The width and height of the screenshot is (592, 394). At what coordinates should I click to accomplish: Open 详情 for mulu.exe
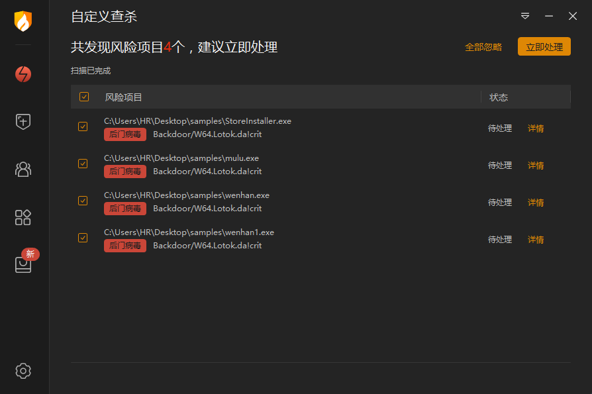[x=535, y=166]
